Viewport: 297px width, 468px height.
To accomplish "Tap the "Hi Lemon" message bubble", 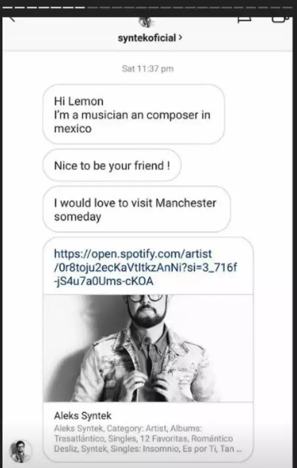I will [x=133, y=114].
